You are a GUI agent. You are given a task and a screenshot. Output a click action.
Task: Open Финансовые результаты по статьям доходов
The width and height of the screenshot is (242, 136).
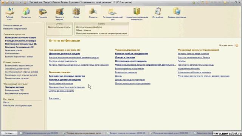(203, 76)
